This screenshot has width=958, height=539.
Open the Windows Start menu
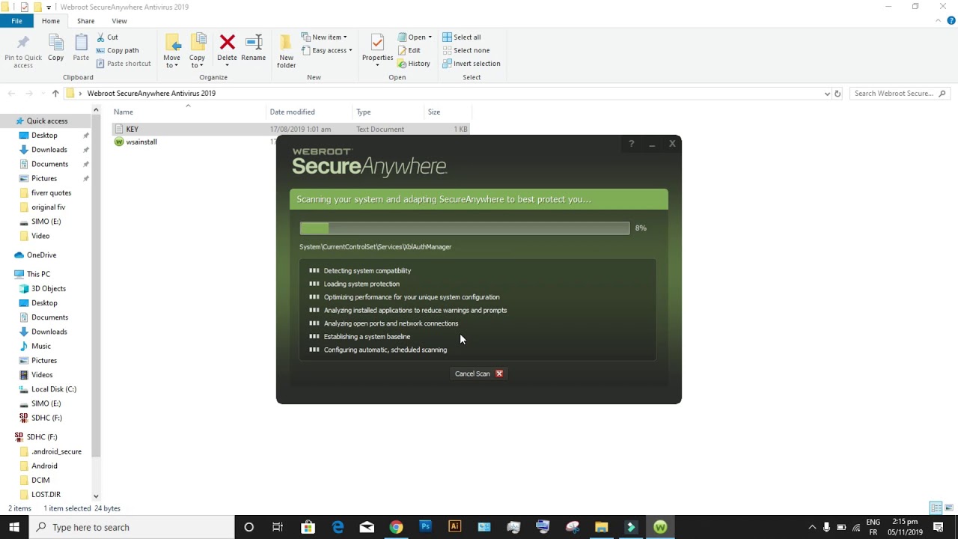click(14, 527)
